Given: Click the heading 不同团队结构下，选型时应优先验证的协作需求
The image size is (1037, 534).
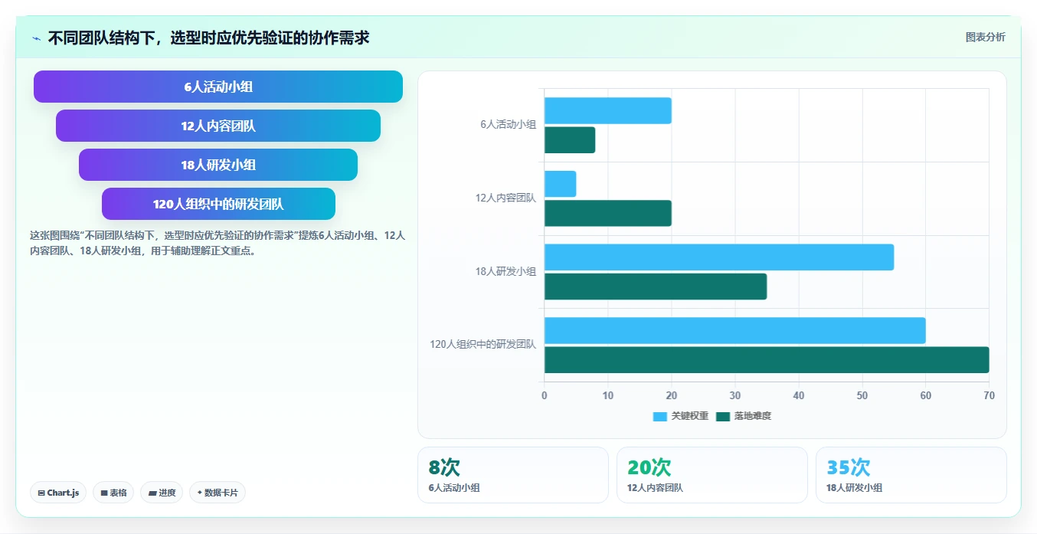Looking at the screenshot, I should (208, 38).
